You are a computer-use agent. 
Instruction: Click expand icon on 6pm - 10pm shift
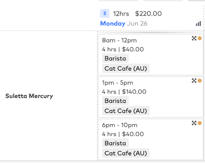click(194, 123)
